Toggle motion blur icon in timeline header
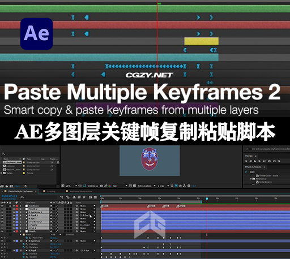 coord(84,197)
